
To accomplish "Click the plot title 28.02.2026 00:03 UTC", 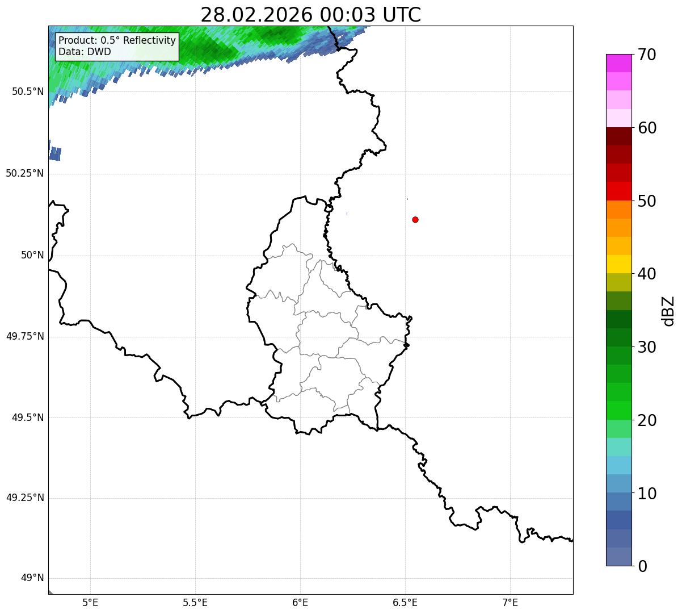I will (311, 14).
